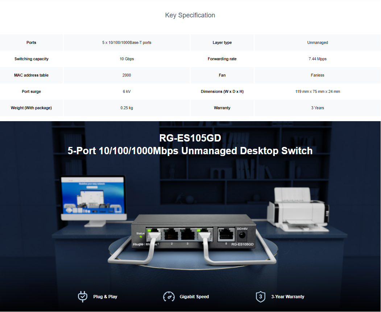The width and height of the screenshot is (381, 312).
Task: Select '5 x 10/100/1000Base-T ports' value
Action: (127, 42)
